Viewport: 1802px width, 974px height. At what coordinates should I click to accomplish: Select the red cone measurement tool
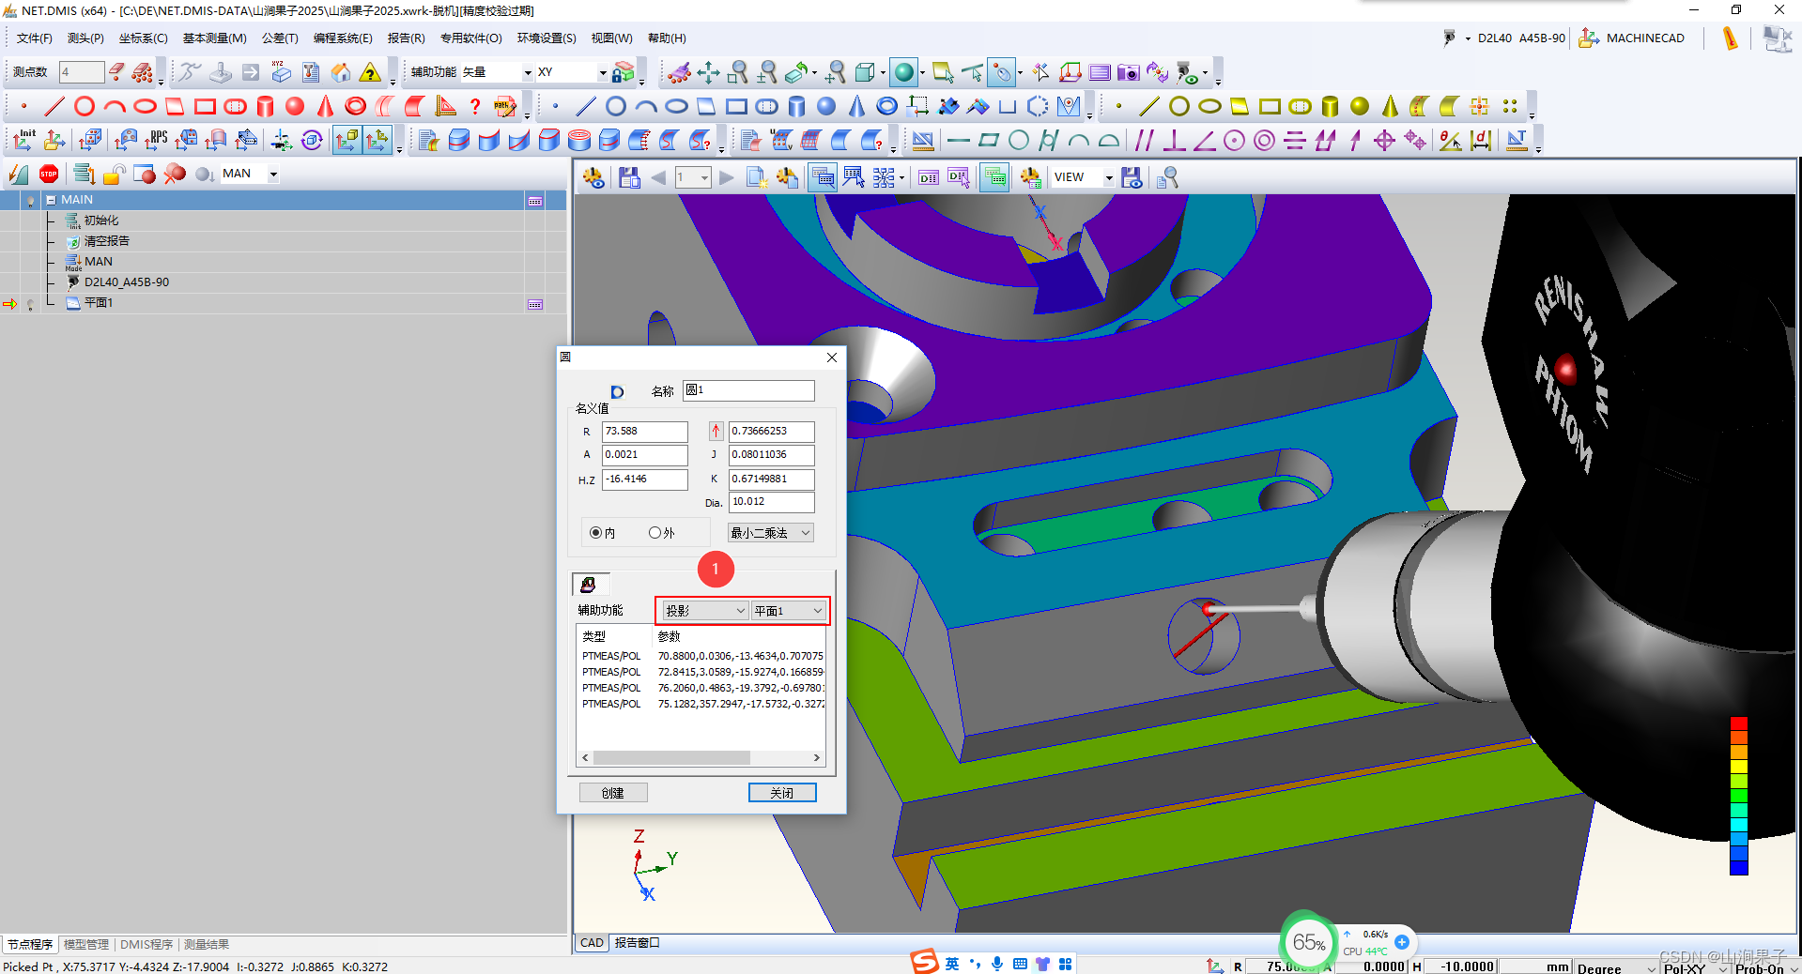[x=325, y=106]
